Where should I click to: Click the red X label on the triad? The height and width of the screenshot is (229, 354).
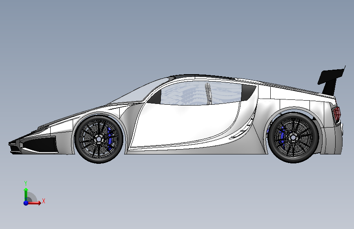pyautogui.click(x=44, y=201)
